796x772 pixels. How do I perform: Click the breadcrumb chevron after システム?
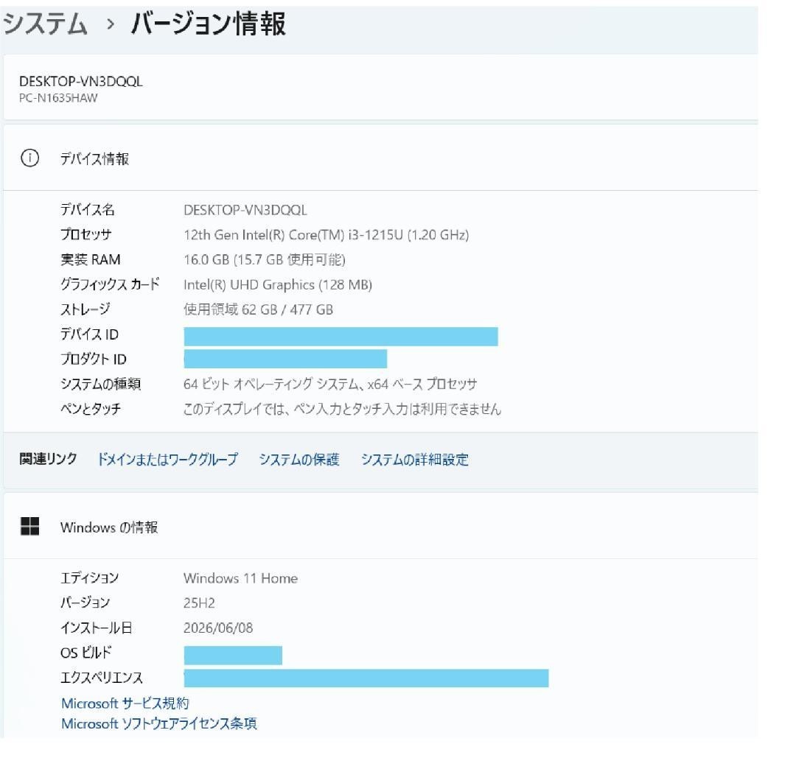pyautogui.click(x=110, y=24)
